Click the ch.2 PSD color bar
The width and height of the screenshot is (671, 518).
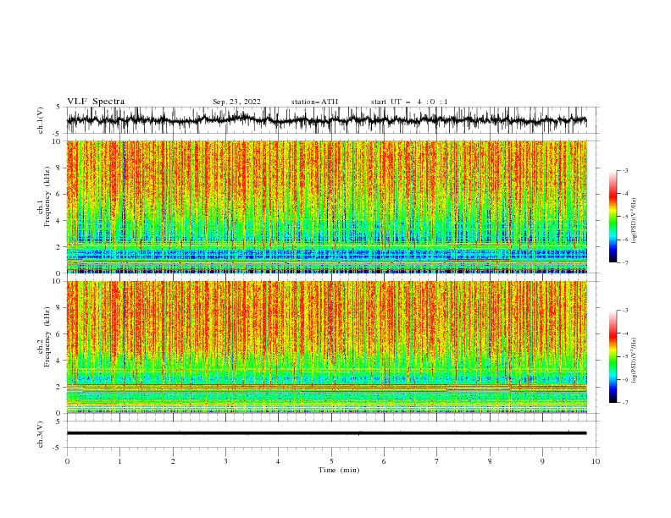tap(613, 356)
